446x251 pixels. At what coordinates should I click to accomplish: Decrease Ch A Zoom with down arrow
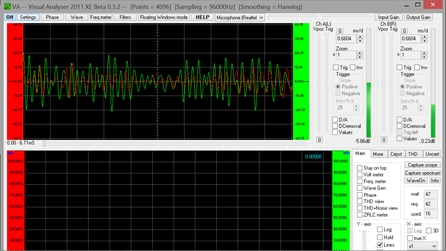(x=360, y=57)
